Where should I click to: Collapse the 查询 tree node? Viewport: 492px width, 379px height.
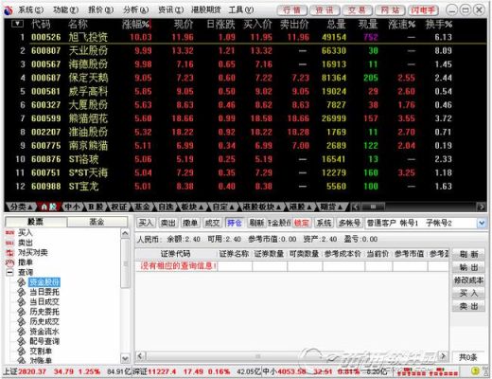[9, 272]
